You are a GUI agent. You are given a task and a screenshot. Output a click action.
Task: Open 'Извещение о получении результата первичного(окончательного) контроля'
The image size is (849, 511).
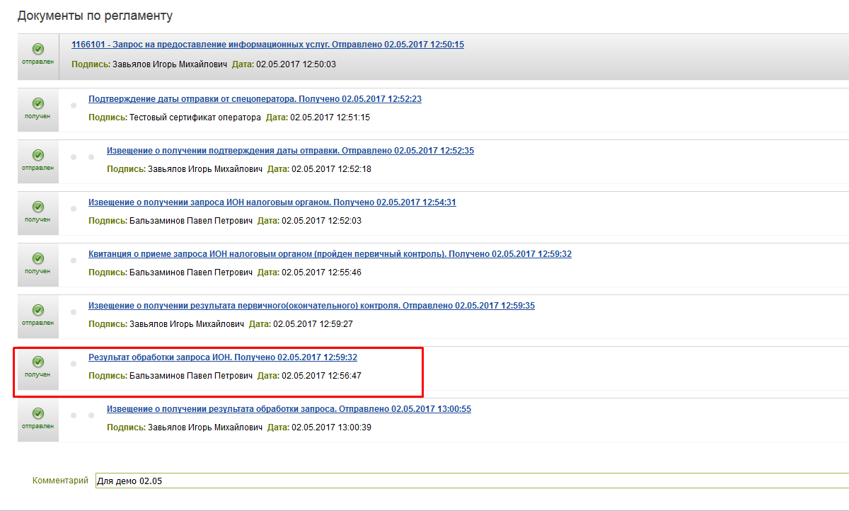(311, 306)
